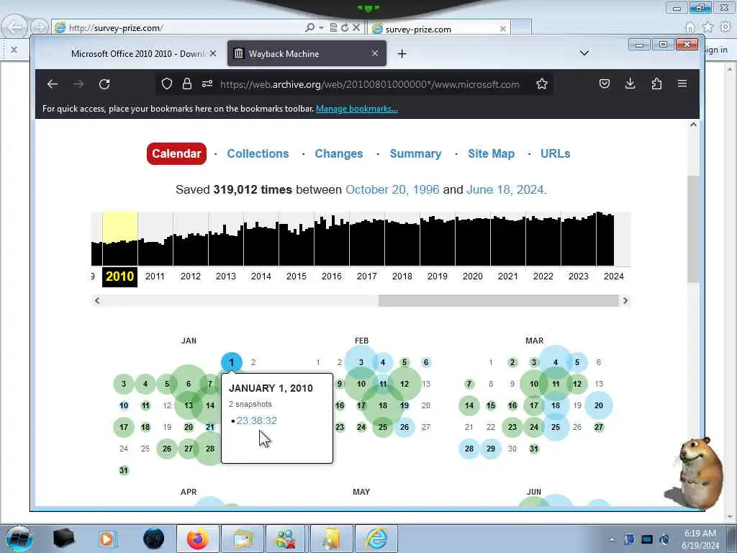Select year 2010 on timeline

pyautogui.click(x=120, y=276)
